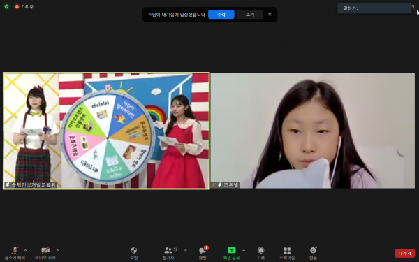The height and width of the screenshot is (262, 419).
Task: Open the Security shield icon
Action: [x=133, y=250]
